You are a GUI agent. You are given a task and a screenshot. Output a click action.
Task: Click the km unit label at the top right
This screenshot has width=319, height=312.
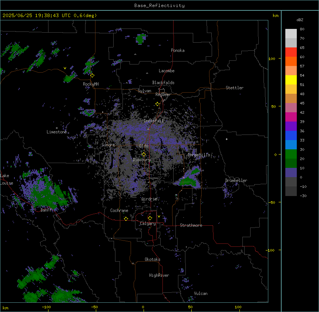click(x=275, y=16)
